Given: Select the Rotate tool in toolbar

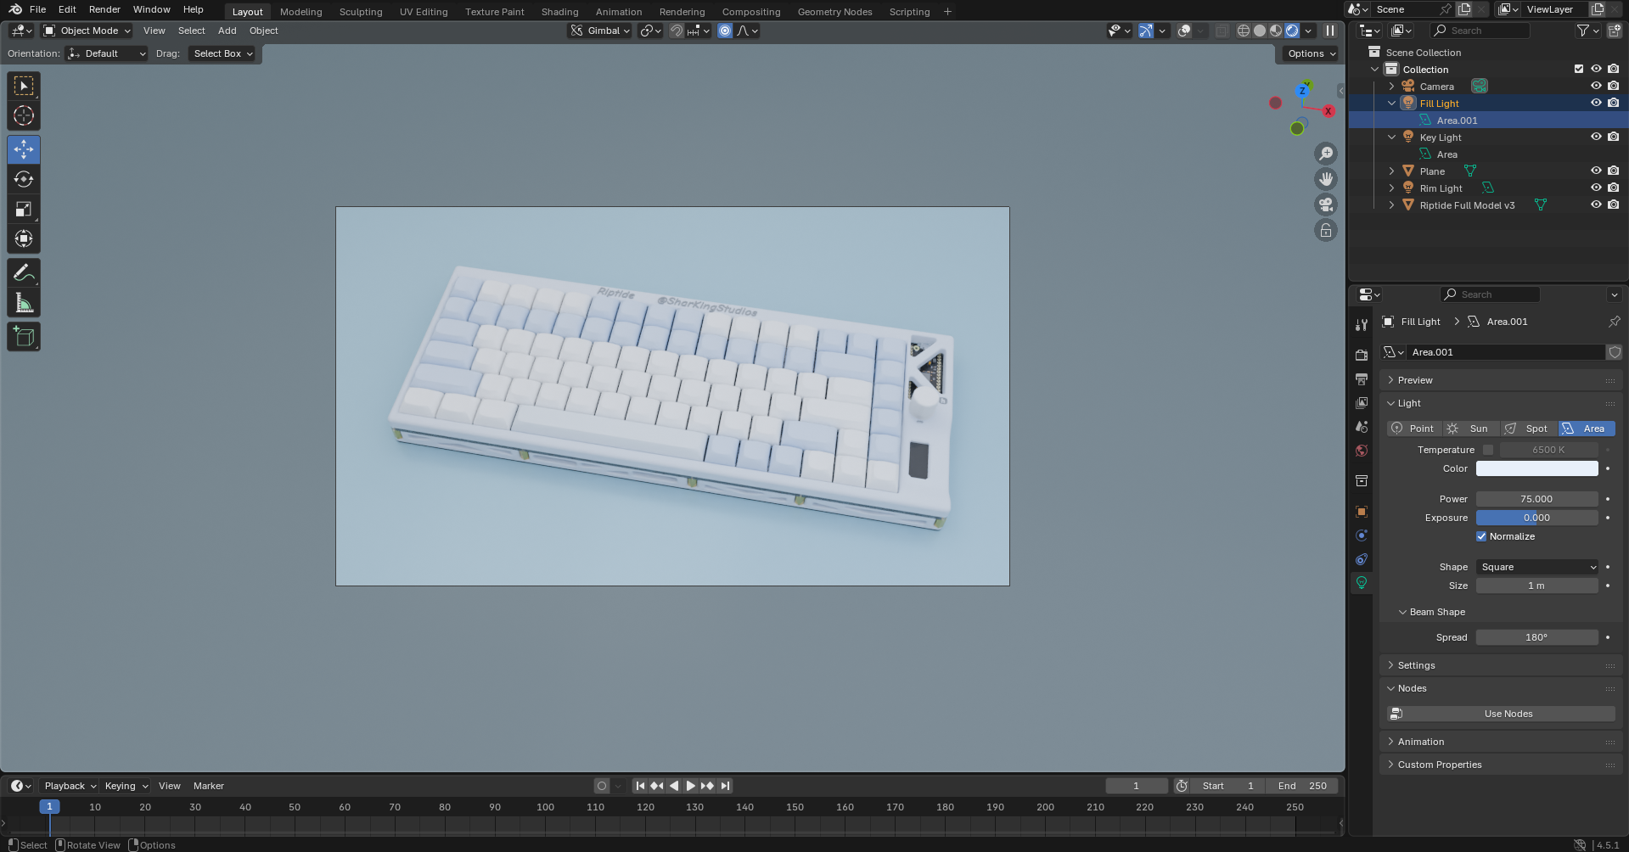Looking at the screenshot, I should point(24,180).
